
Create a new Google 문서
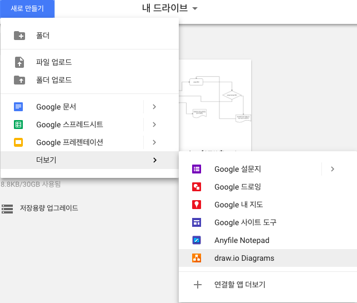coord(72,107)
